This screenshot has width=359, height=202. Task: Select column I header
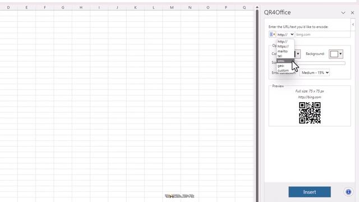pos(99,7)
